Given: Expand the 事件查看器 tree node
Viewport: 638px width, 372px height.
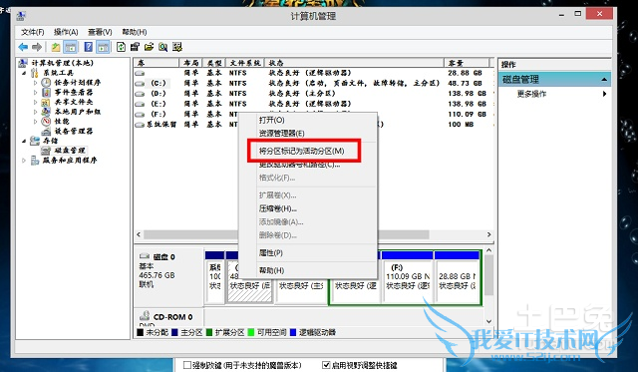Looking at the screenshot, I should click(x=36, y=93).
